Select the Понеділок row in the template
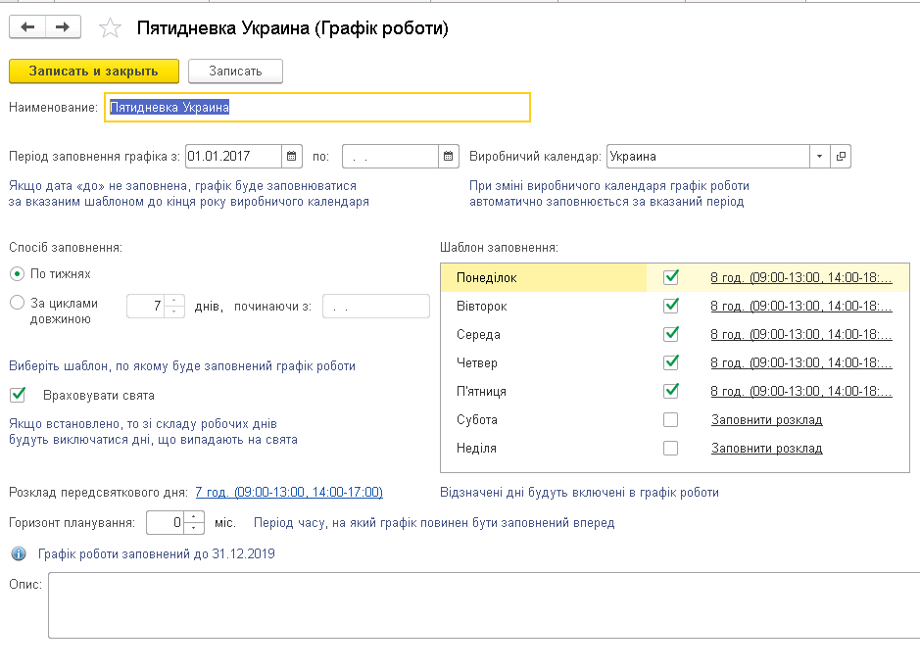Image resolution: width=920 pixels, height=671 pixels. point(675,277)
